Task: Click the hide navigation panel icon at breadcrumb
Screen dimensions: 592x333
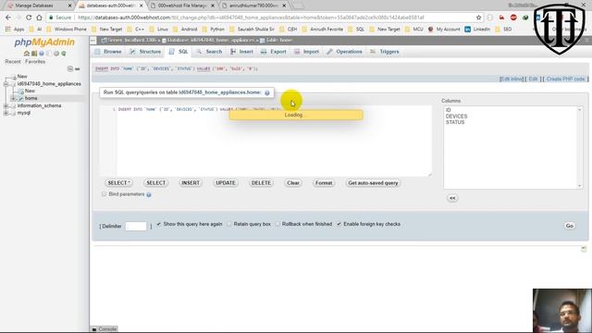Action: 93,40
